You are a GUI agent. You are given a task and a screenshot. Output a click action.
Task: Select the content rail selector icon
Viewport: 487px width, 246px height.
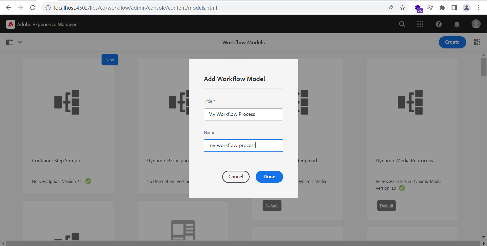pos(10,42)
